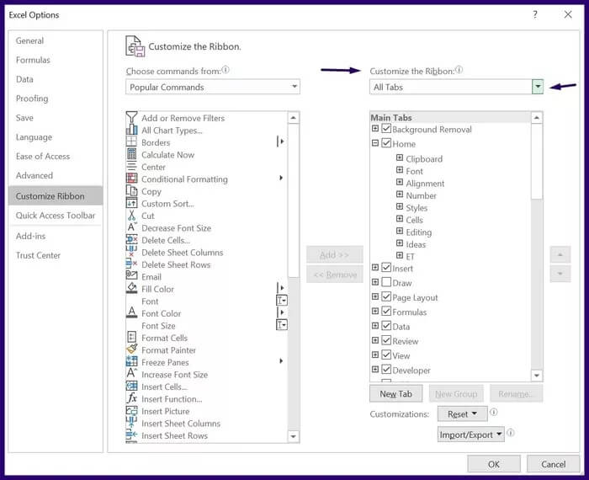Screen dimensions: 589x480
Task: Open the Quick Access Toolbar section
Action: (56, 216)
